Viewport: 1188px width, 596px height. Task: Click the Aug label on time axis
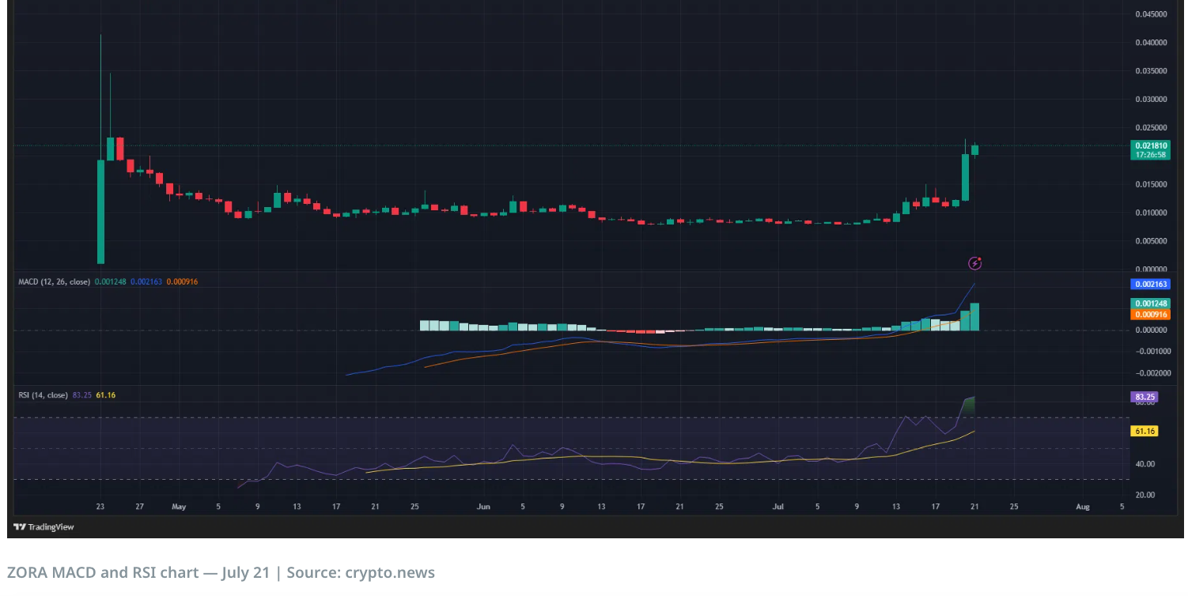pyautogui.click(x=1083, y=507)
